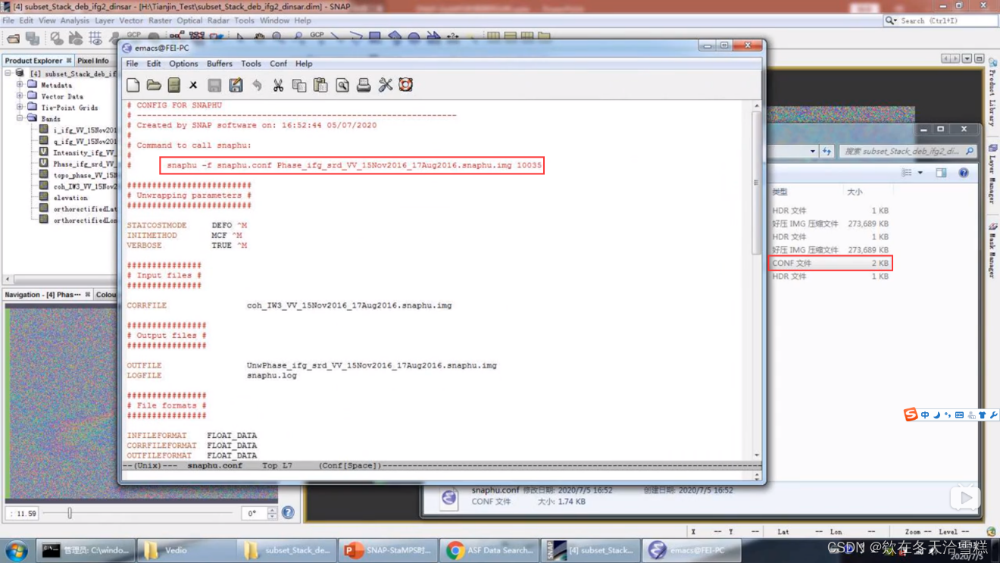The image size is (1000, 563).
Task: Open the File menu in emacs
Action: click(132, 64)
